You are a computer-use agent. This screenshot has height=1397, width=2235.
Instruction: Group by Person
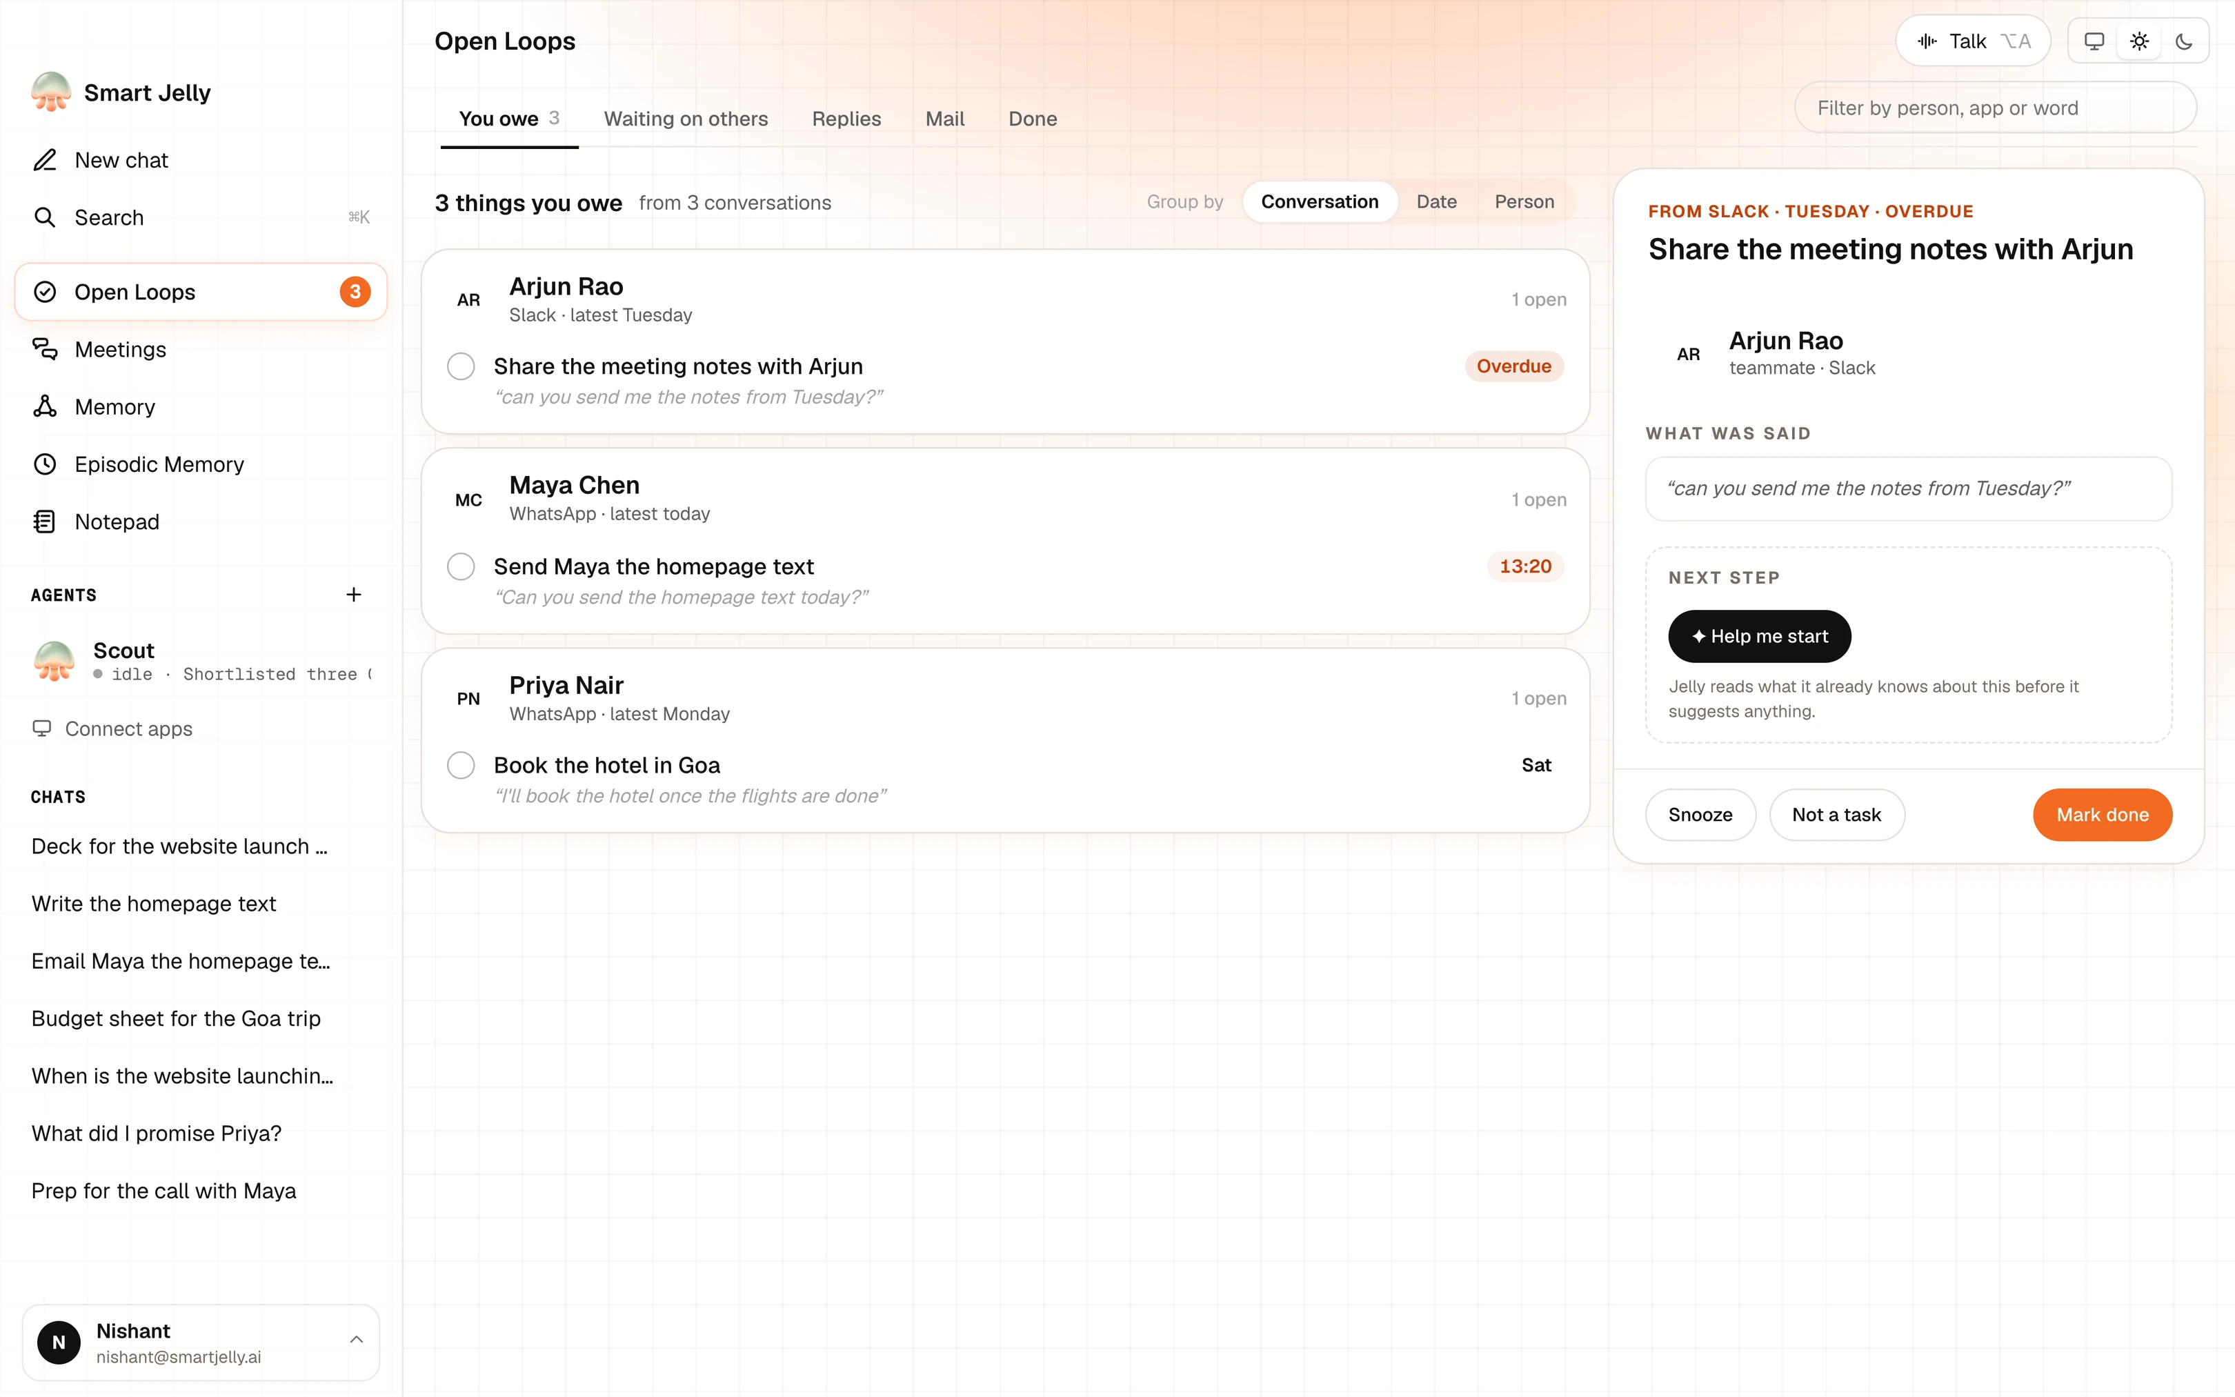pyautogui.click(x=1524, y=201)
